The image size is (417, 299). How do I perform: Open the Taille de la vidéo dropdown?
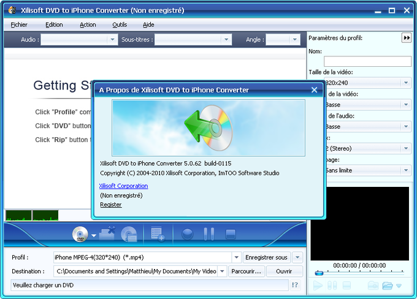click(x=406, y=83)
